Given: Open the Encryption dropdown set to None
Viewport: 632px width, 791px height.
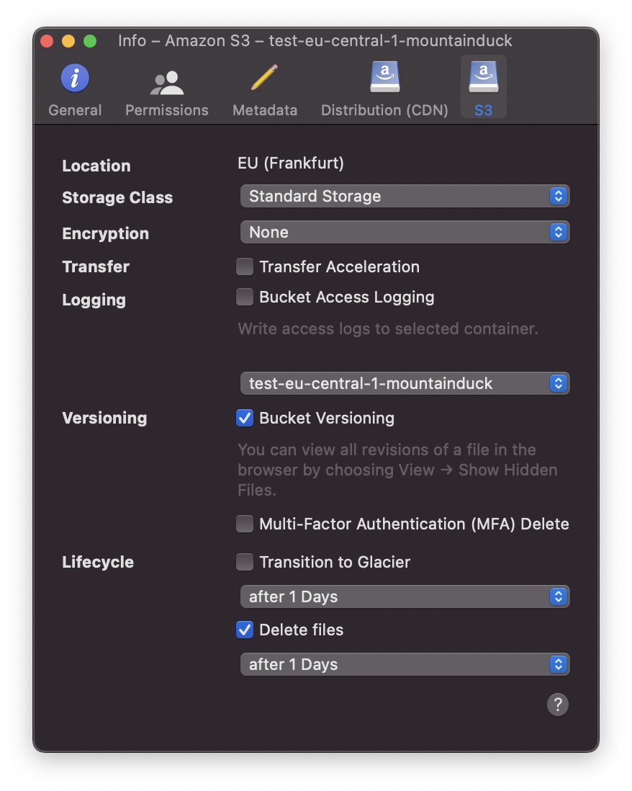Looking at the screenshot, I should 405,232.
